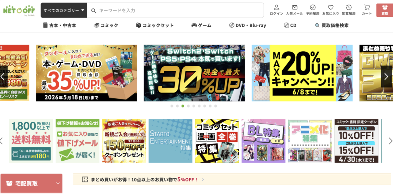Open the 本・ゲーム・DVD 35%UP banner

[86, 73]
